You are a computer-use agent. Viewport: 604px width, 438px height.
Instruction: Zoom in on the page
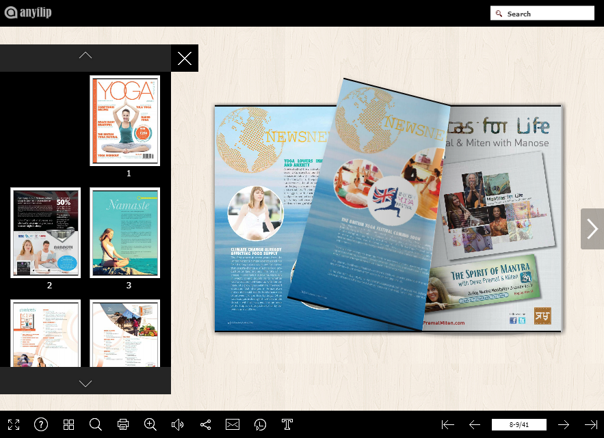pyautogui.click(x=150, y=424)
